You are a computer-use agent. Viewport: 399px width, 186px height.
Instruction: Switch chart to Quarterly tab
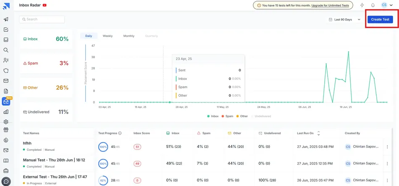point(151,36)
